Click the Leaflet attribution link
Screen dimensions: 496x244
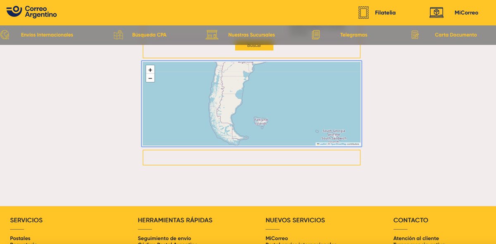click(x=322, y=144)
